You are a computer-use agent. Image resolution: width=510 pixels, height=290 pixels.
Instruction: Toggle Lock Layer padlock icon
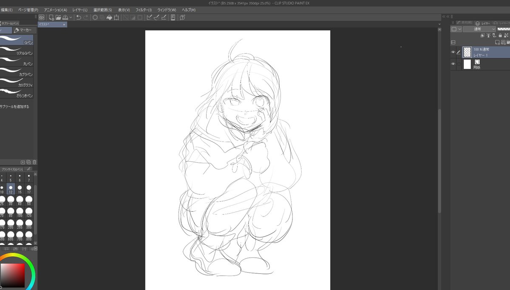pos(500,36)
